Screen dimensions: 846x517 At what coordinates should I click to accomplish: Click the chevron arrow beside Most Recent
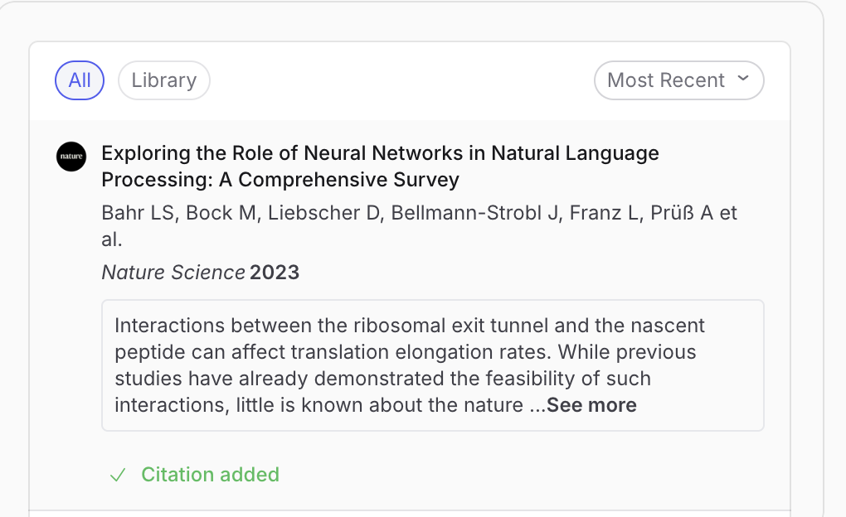click(743, 80)
